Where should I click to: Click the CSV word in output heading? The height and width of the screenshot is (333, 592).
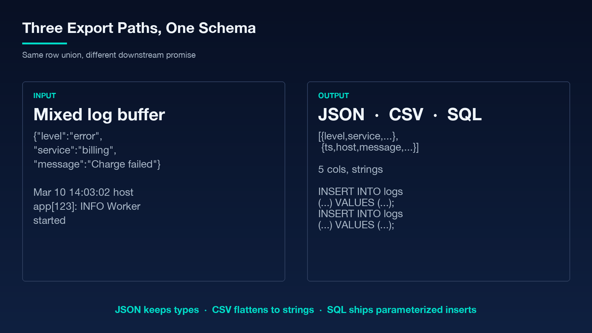(406, 114)
